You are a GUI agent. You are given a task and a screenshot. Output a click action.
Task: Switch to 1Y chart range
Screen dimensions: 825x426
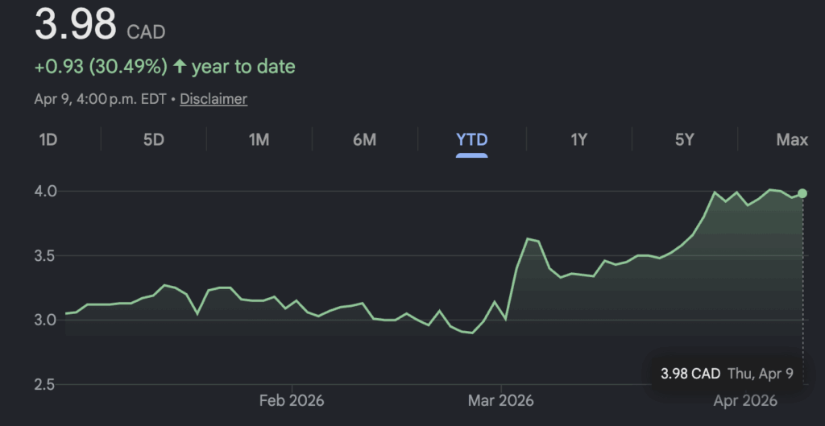tap(578, 140)
